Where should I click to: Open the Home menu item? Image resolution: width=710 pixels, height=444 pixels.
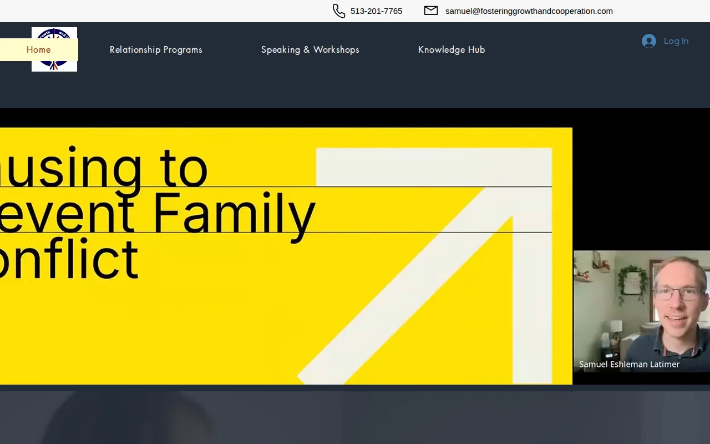[39, 49]
